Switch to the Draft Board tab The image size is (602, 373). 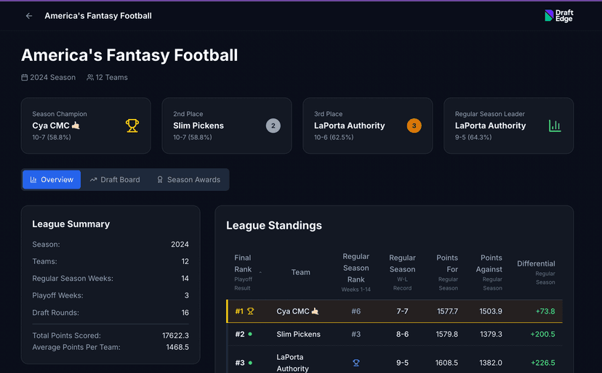coord(115,179)
